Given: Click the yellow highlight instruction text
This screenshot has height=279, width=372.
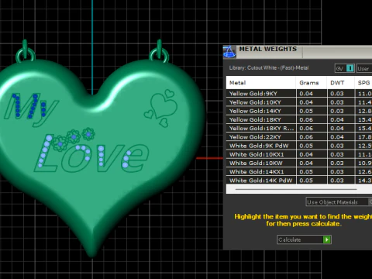Looking at the screenshot, I should pyautogui.click(x=303, y=220).
